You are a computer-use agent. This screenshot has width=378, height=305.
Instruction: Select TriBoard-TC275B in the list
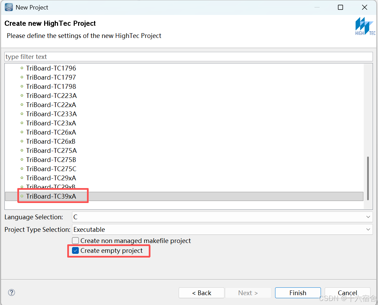click(x=51, y=160)
